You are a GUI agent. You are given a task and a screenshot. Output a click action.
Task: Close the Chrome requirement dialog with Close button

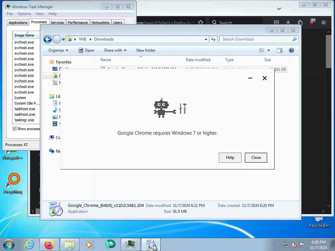pyautogui.click(x=256, y=158)
